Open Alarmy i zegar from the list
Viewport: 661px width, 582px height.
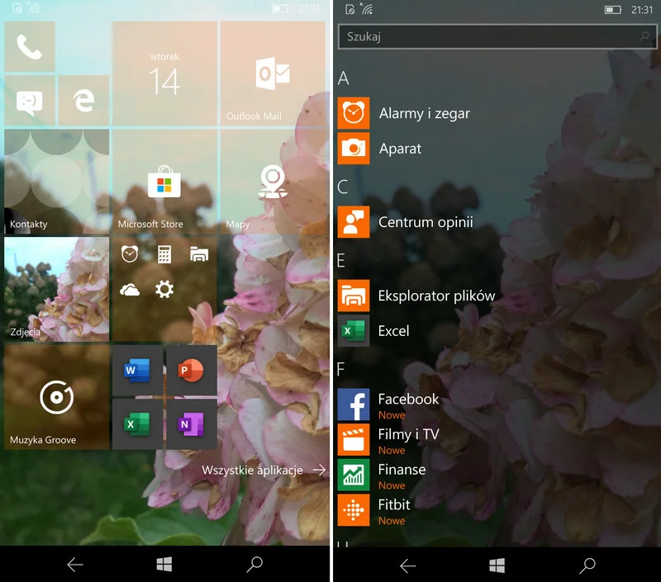tap(424, 113)
